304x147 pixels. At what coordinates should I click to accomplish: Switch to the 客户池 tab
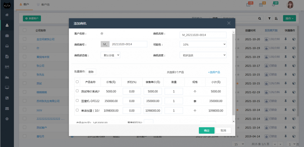(43, 5)
